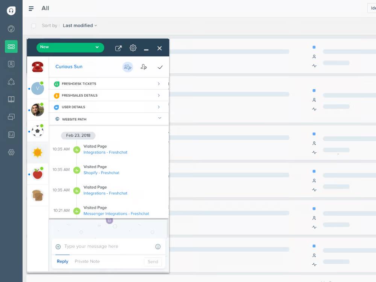Screen dimensions: 376x282
Task: Open the Messenger Integrations - Freshchat link
Action: click(116, 214)
